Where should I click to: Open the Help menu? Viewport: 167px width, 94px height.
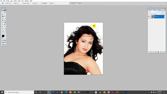tap(31, 1)
